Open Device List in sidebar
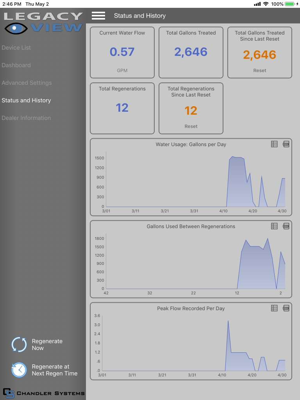Image resolution: width=300 pixels, height=400 pixels. (16, 48)
